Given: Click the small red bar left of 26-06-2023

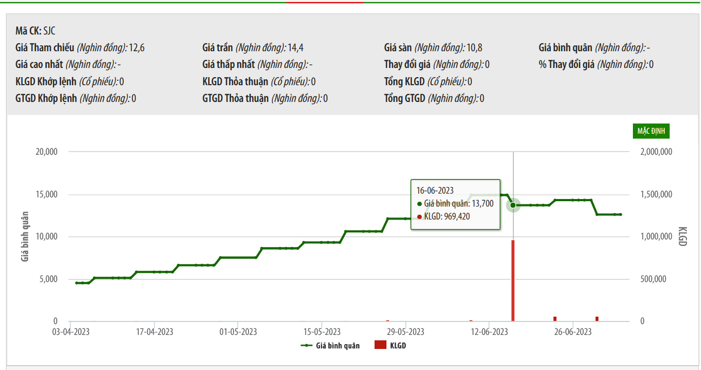Looking at the screenshot, I should [555, 319].
